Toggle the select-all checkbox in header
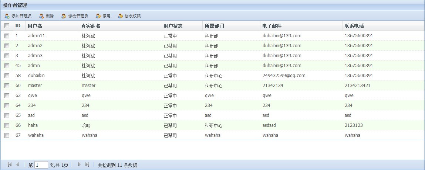Screen dimensions: 425x170 point(7,26)
